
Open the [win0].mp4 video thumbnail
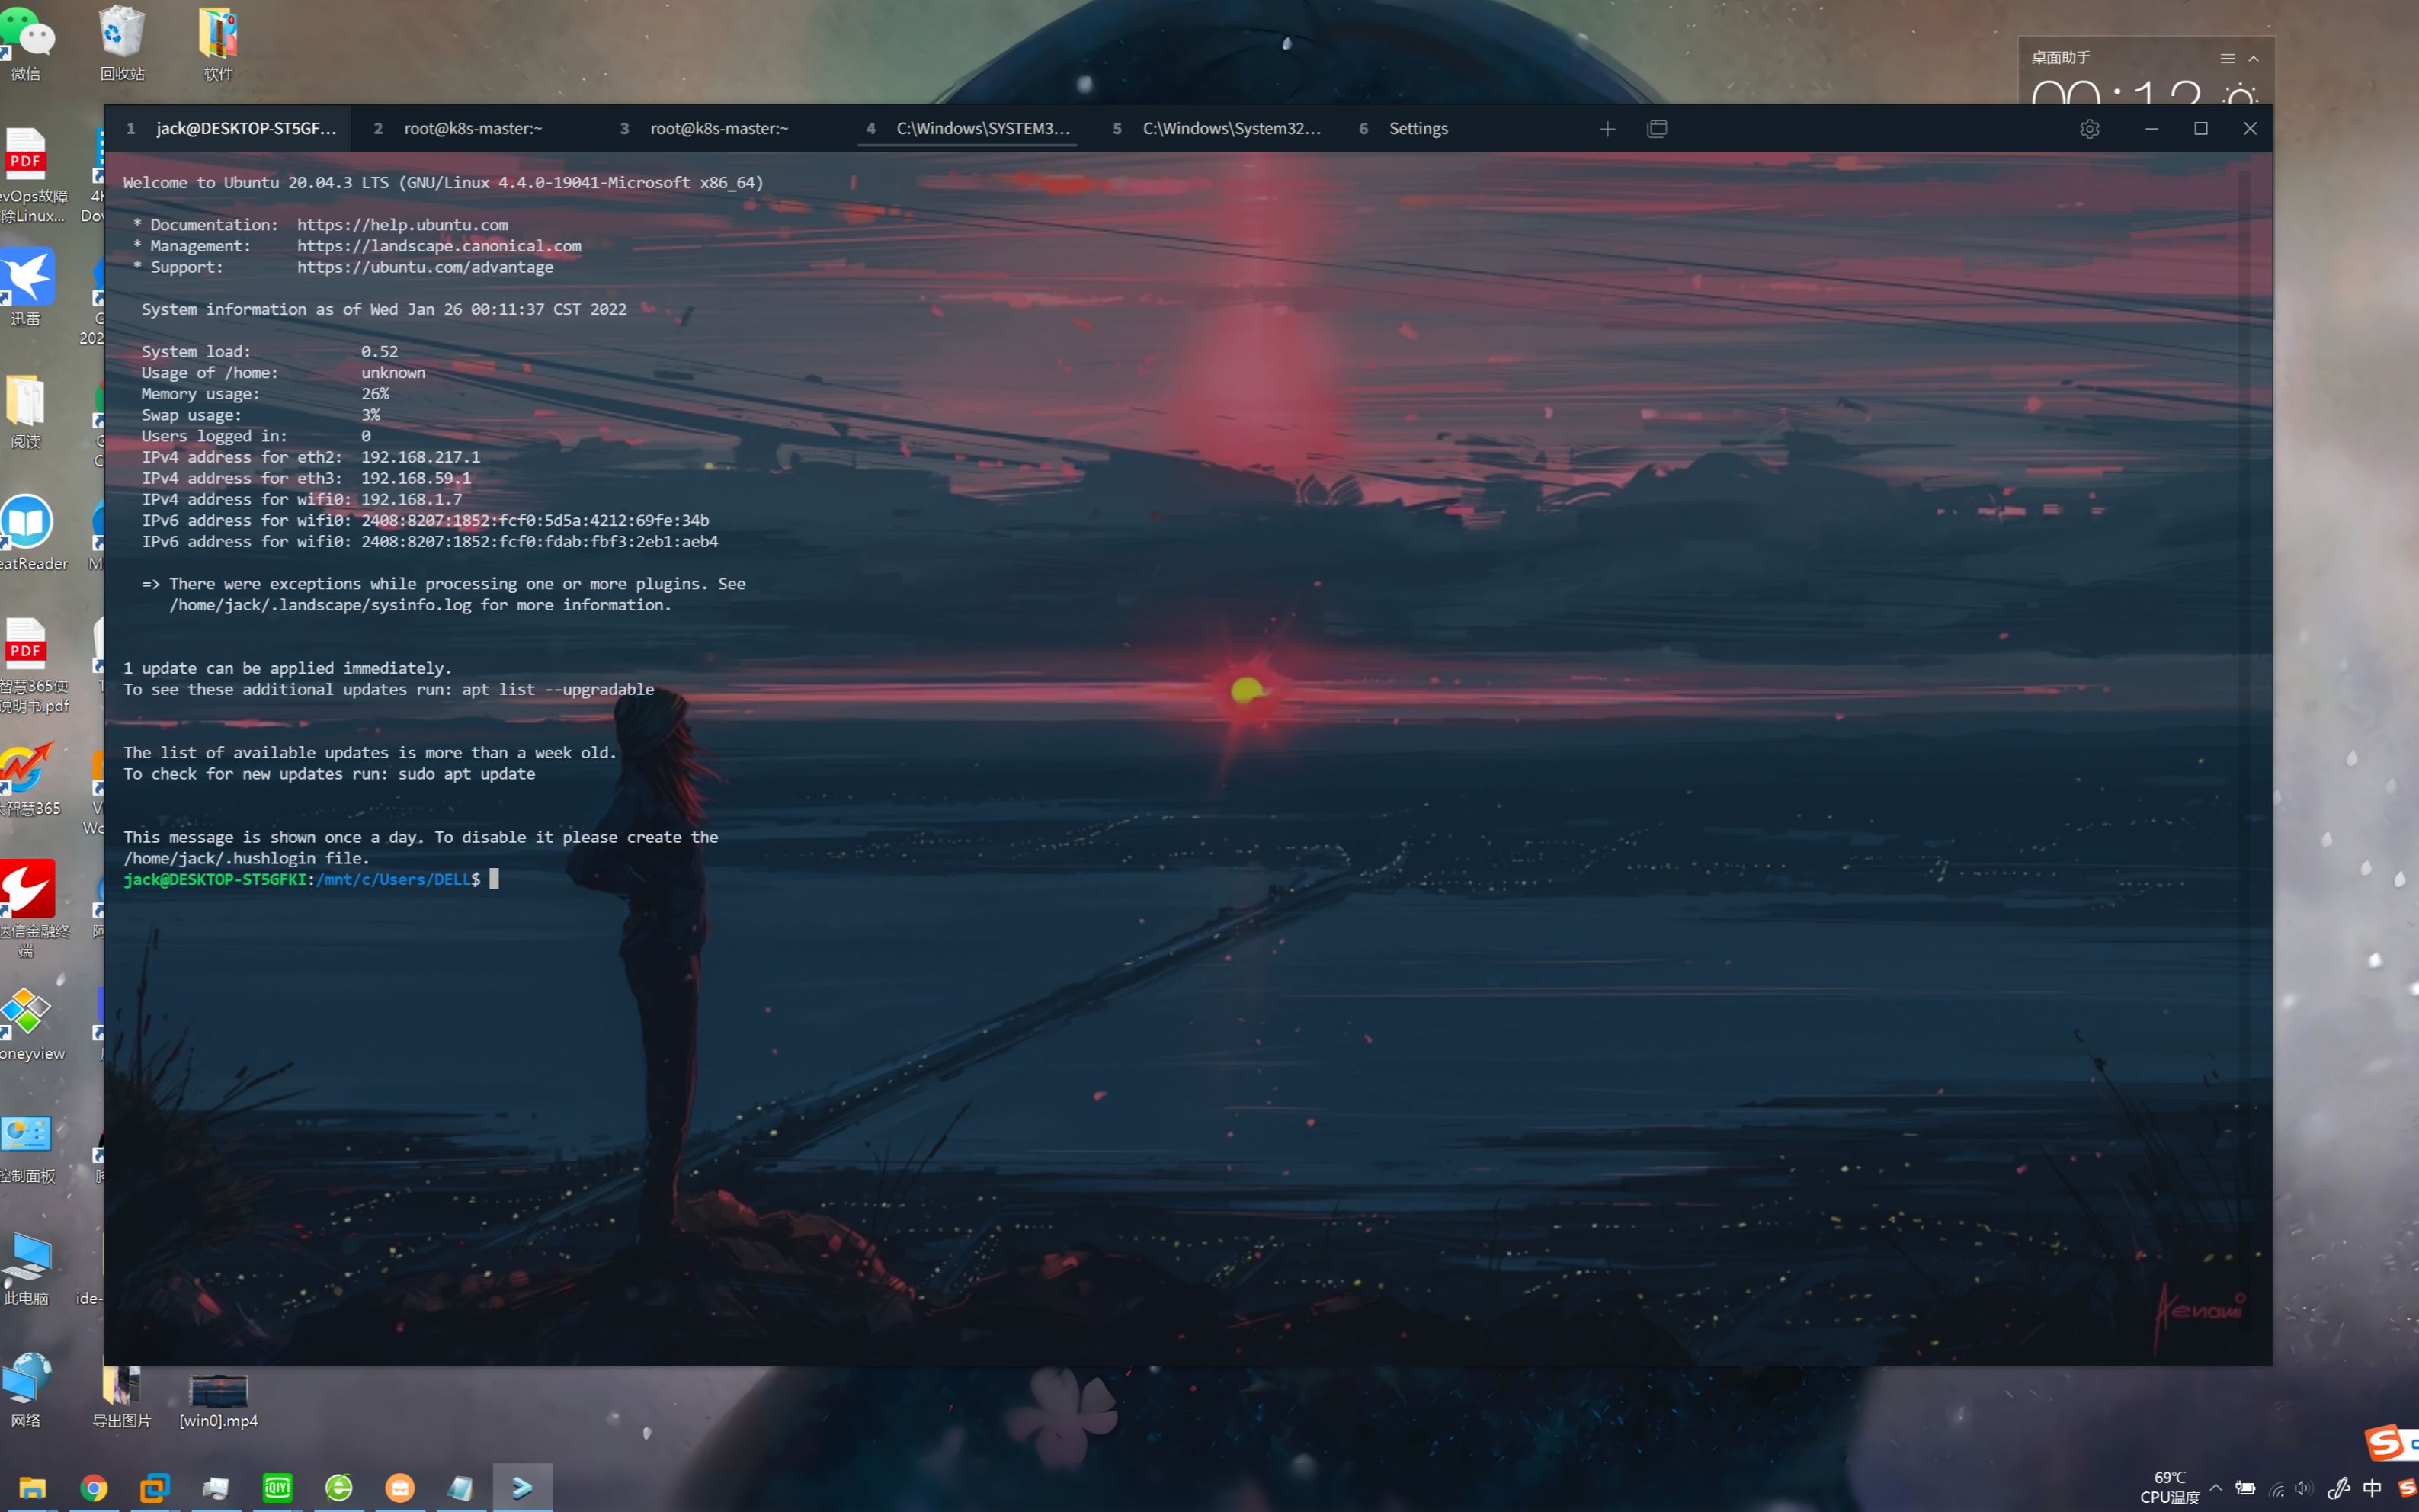218,1400
